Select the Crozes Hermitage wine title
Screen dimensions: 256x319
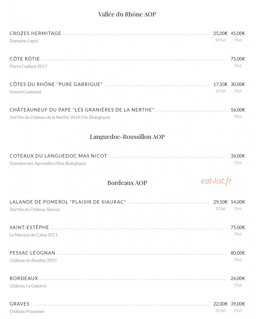[35, 33]
